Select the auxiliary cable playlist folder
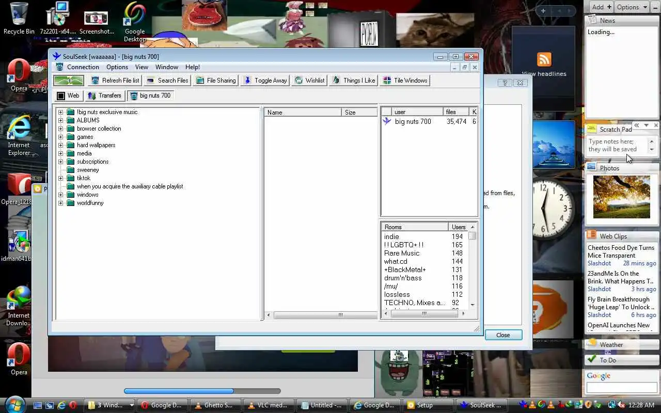Image resolution: width=661 pixels, height=413 pixels. point(130,186)
